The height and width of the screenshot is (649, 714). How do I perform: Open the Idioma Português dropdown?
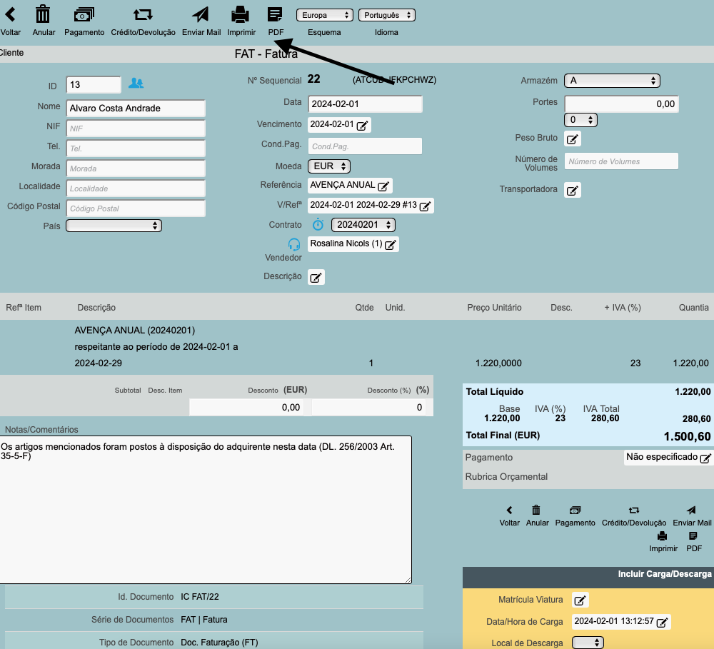[x=387, y=15]
